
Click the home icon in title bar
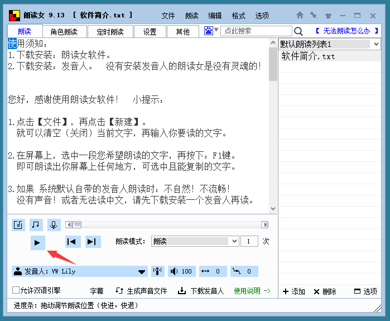300,16
